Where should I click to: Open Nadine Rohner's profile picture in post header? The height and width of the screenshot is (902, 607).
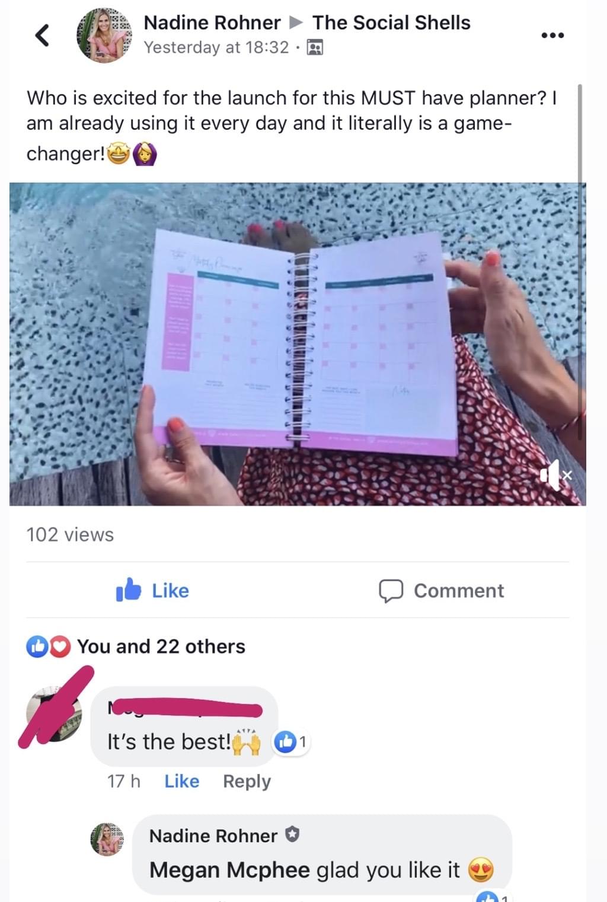pyautogui.click(x=105, y=35)
